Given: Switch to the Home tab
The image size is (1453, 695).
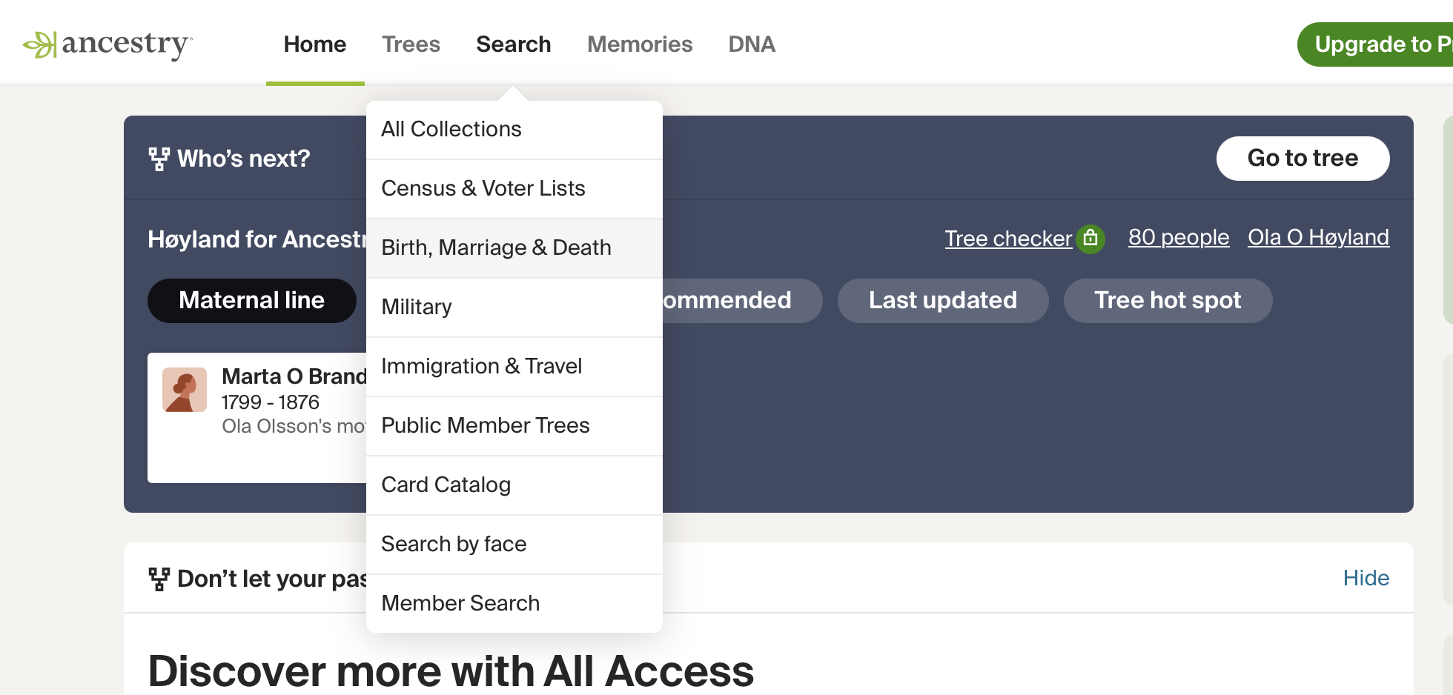Looking at the screenshot, I should pos(314,44).
